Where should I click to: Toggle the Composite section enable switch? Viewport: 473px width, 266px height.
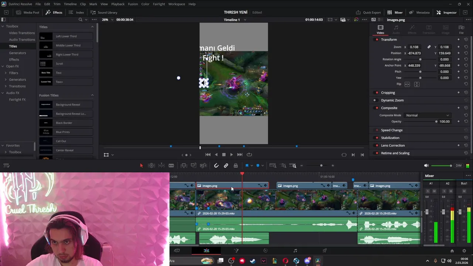click(x=377, y=108)
